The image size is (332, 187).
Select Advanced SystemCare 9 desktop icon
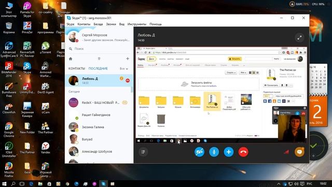pos(9,50)
